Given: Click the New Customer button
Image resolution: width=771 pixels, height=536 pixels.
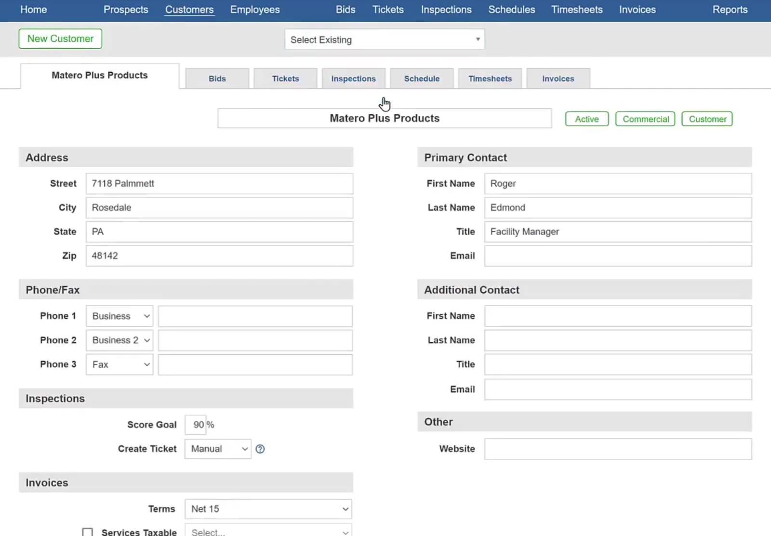Looking at the screenshot, I should (60, 39).
